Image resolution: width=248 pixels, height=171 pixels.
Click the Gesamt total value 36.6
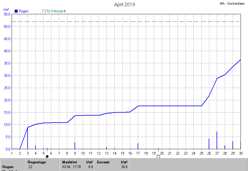[x=124, y=167]
